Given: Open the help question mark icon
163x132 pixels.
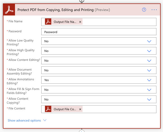Looking at the screenshot, I should tap(144, 10).
